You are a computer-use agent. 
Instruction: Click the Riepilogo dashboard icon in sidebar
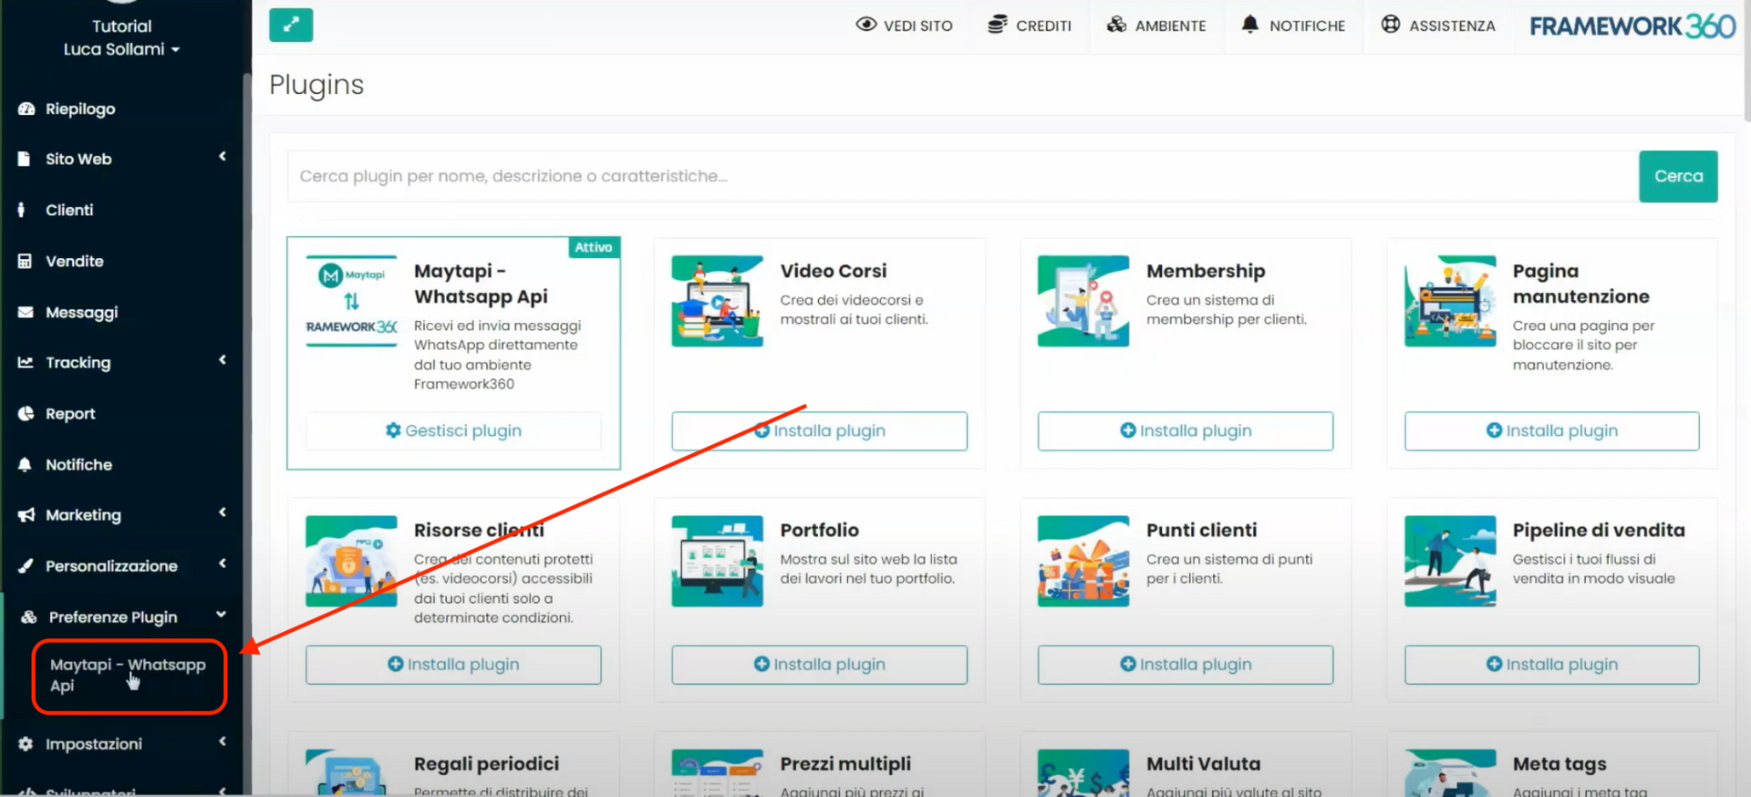26,109
